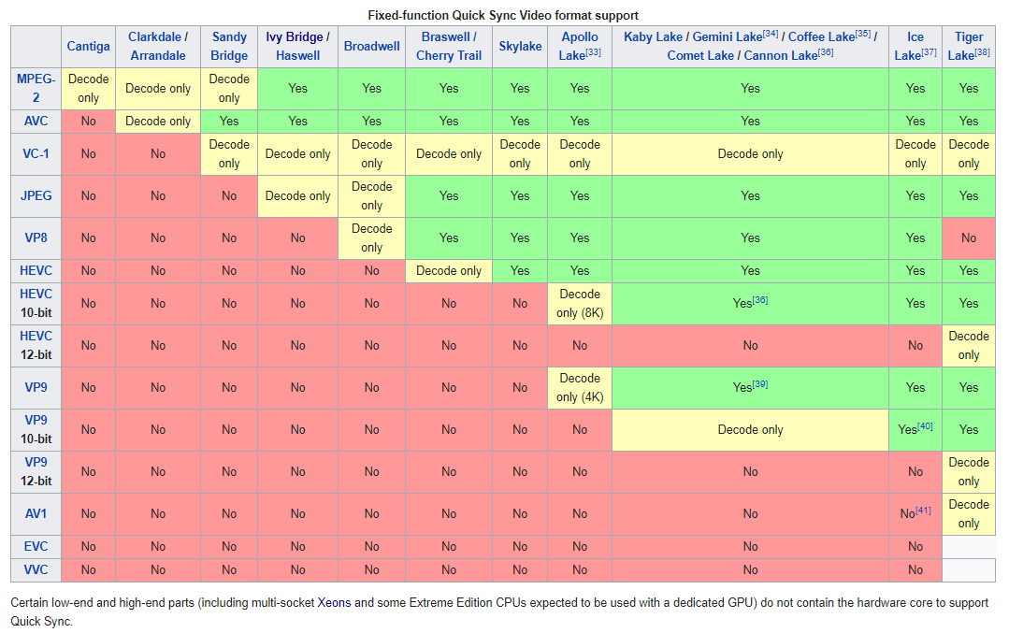1009x633 pixels.
Task: Follow the Sandy Bridge header link
Action: [229, 46]
